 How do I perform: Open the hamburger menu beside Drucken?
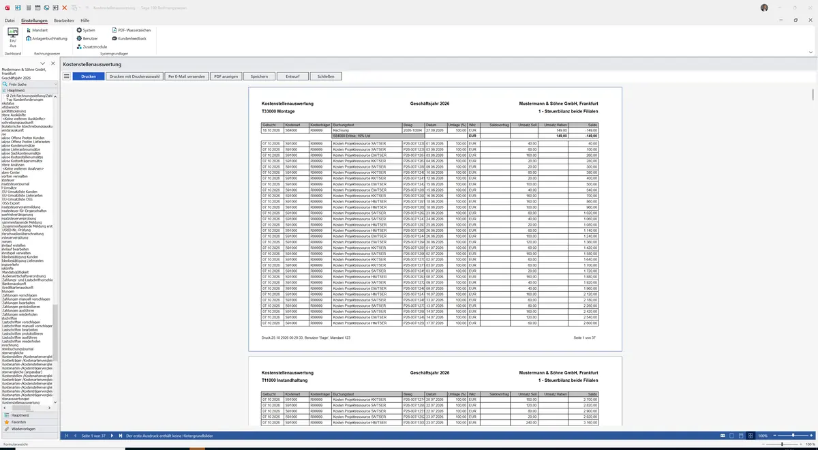point(66,76)
